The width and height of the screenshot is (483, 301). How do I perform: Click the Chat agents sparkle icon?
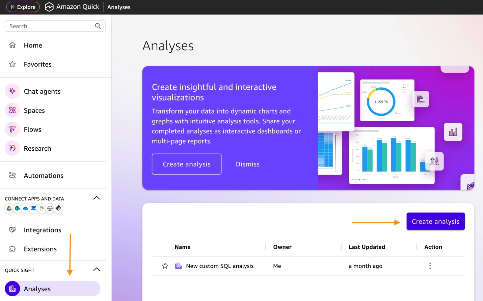(12, 91)
